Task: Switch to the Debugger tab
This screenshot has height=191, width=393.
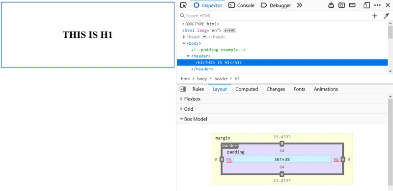Action: pyautogui.click(x=276, y=5)
